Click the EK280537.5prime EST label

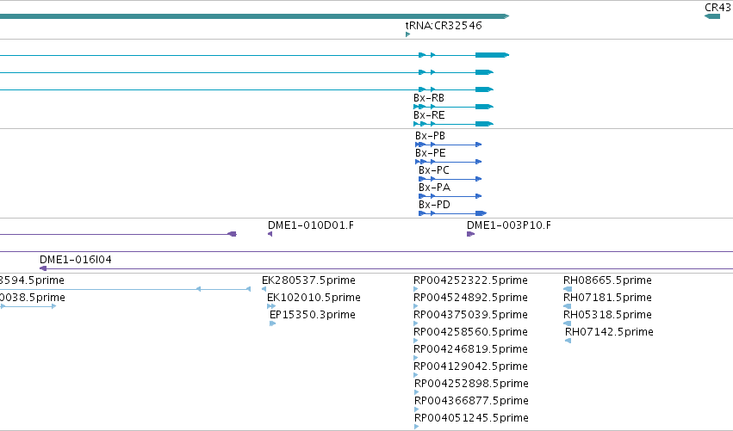[308, 280]
